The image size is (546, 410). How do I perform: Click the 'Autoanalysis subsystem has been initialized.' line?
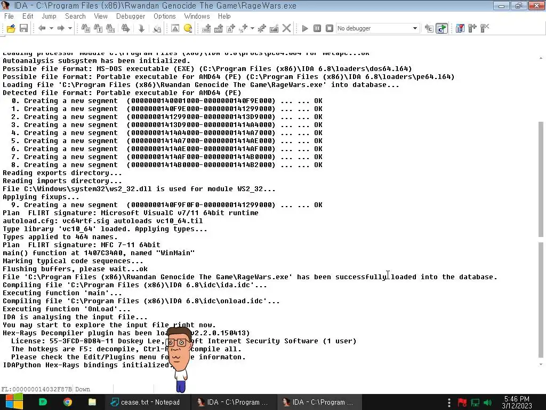point(97,61)
